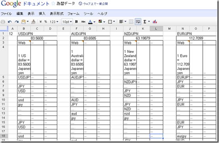The width and height of the screenshot is (219, 143).
Task: Select the eurjpy cell in row 18
Action: pyautogui.click(x=183, y=136)
